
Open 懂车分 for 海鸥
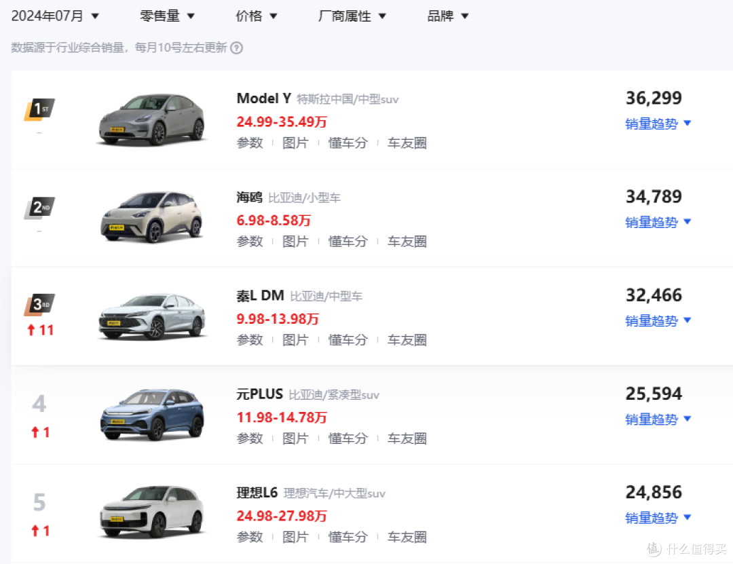tap(347, 242)
